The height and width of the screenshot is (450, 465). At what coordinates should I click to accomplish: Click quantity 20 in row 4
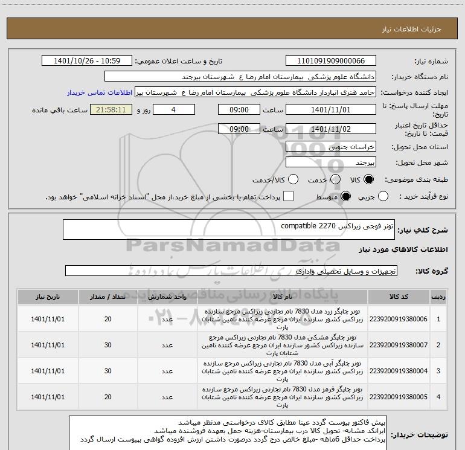(x=107, y=397)
